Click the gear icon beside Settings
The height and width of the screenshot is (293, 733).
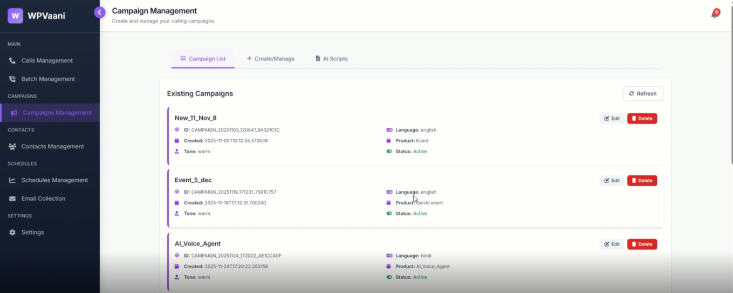click(12, 232)
